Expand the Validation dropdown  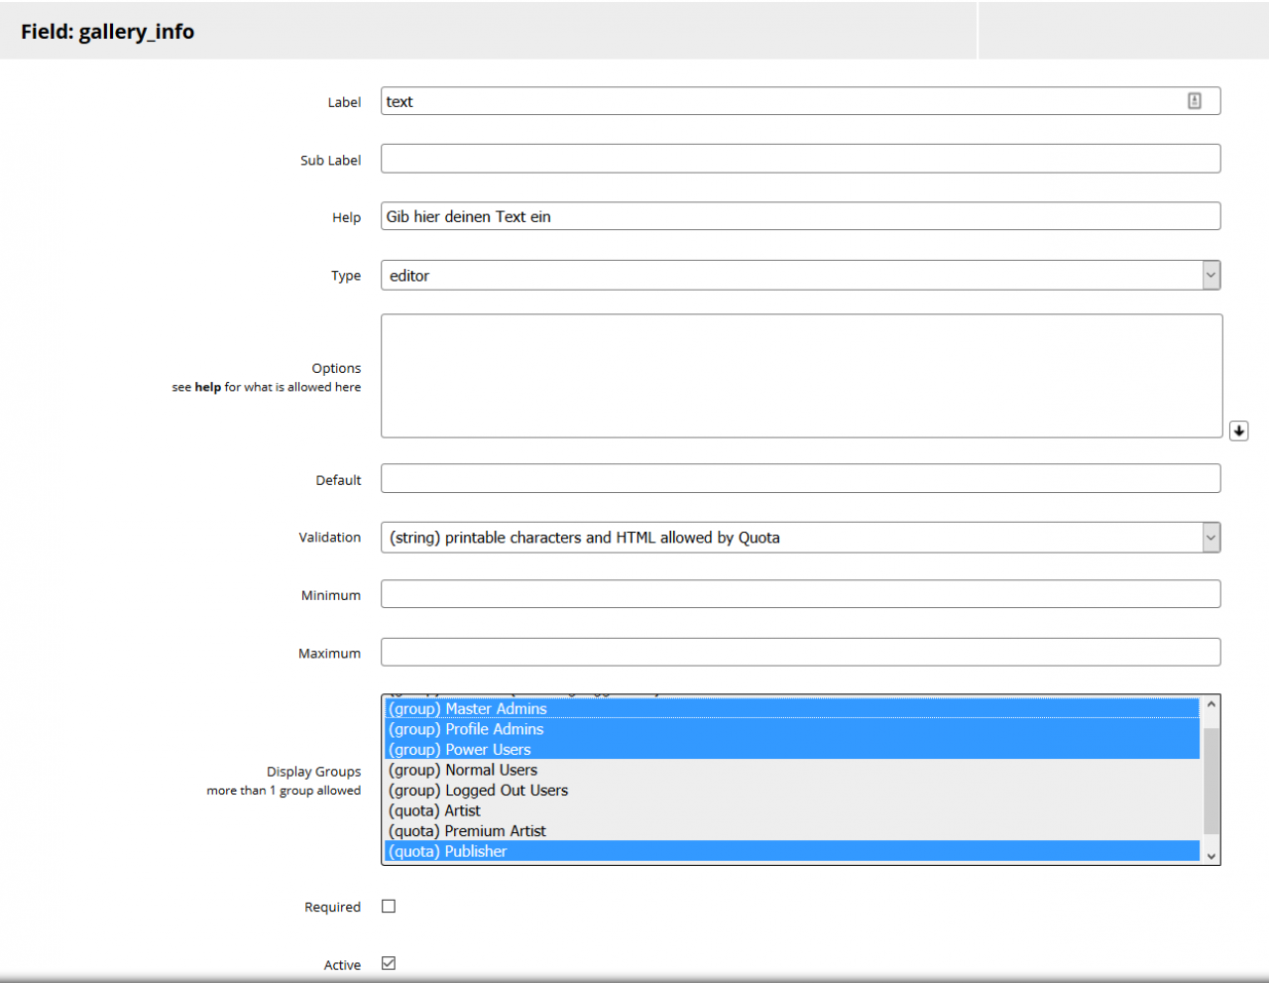(800, 538)
